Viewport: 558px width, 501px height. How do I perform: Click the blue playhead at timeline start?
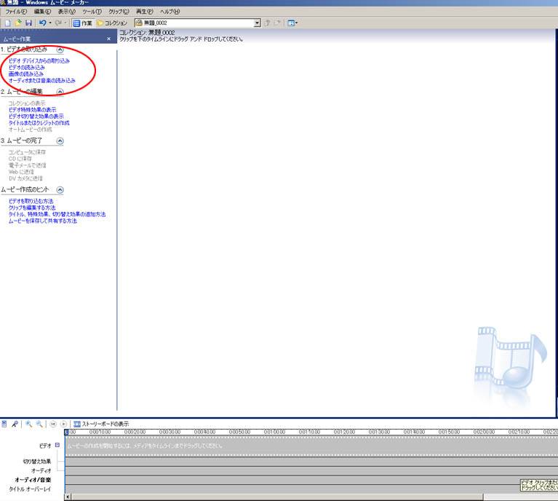[x=66, y=432]
